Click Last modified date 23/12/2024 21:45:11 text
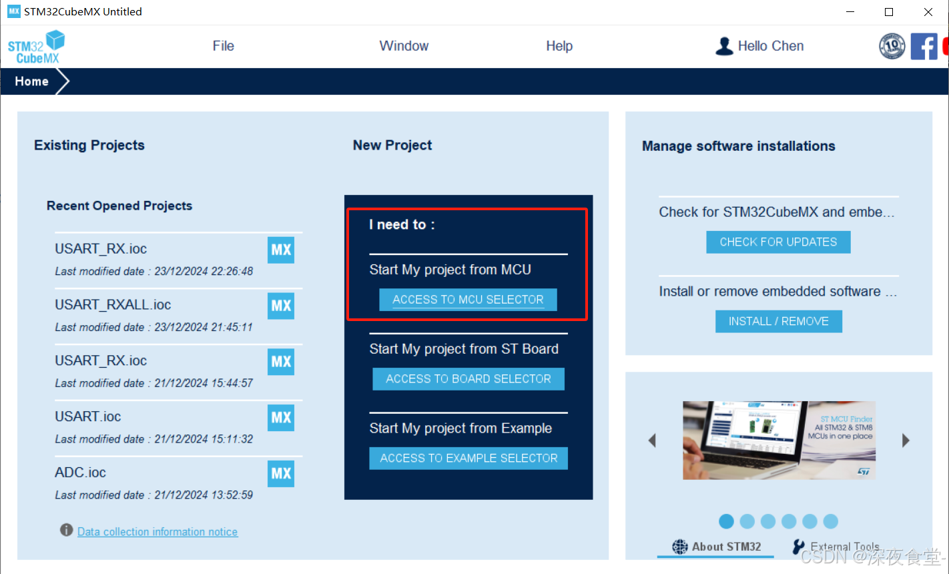This screenshot has width=949, height=574. (x=154, y=327)
